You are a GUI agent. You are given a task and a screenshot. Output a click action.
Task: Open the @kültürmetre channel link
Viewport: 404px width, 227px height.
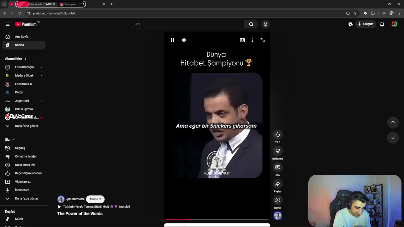coord(75,199)
